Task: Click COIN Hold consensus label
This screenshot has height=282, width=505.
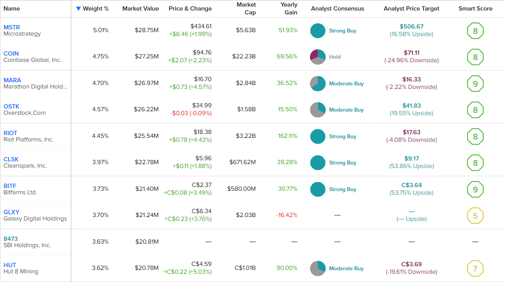Action: pyautogui.click(x=335, y=57)
